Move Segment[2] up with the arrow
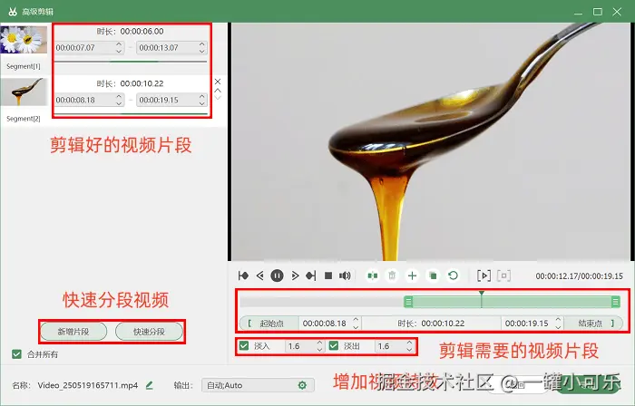Screen dimensions: 635x406 point(218,91)
